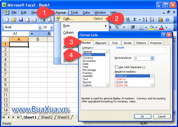The height and width of the screenshot is (127, 178).
Task: Open the Borders dropdown arrow
Action: 146,27
